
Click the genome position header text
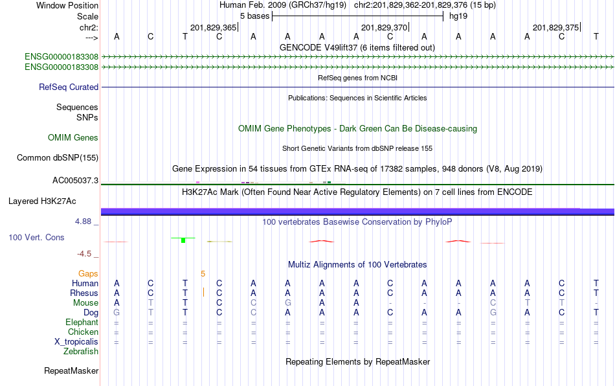[357, 5]
